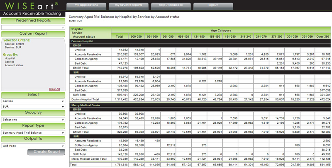
Task: Open the Service select dropdown
Action: click(33, 101)
